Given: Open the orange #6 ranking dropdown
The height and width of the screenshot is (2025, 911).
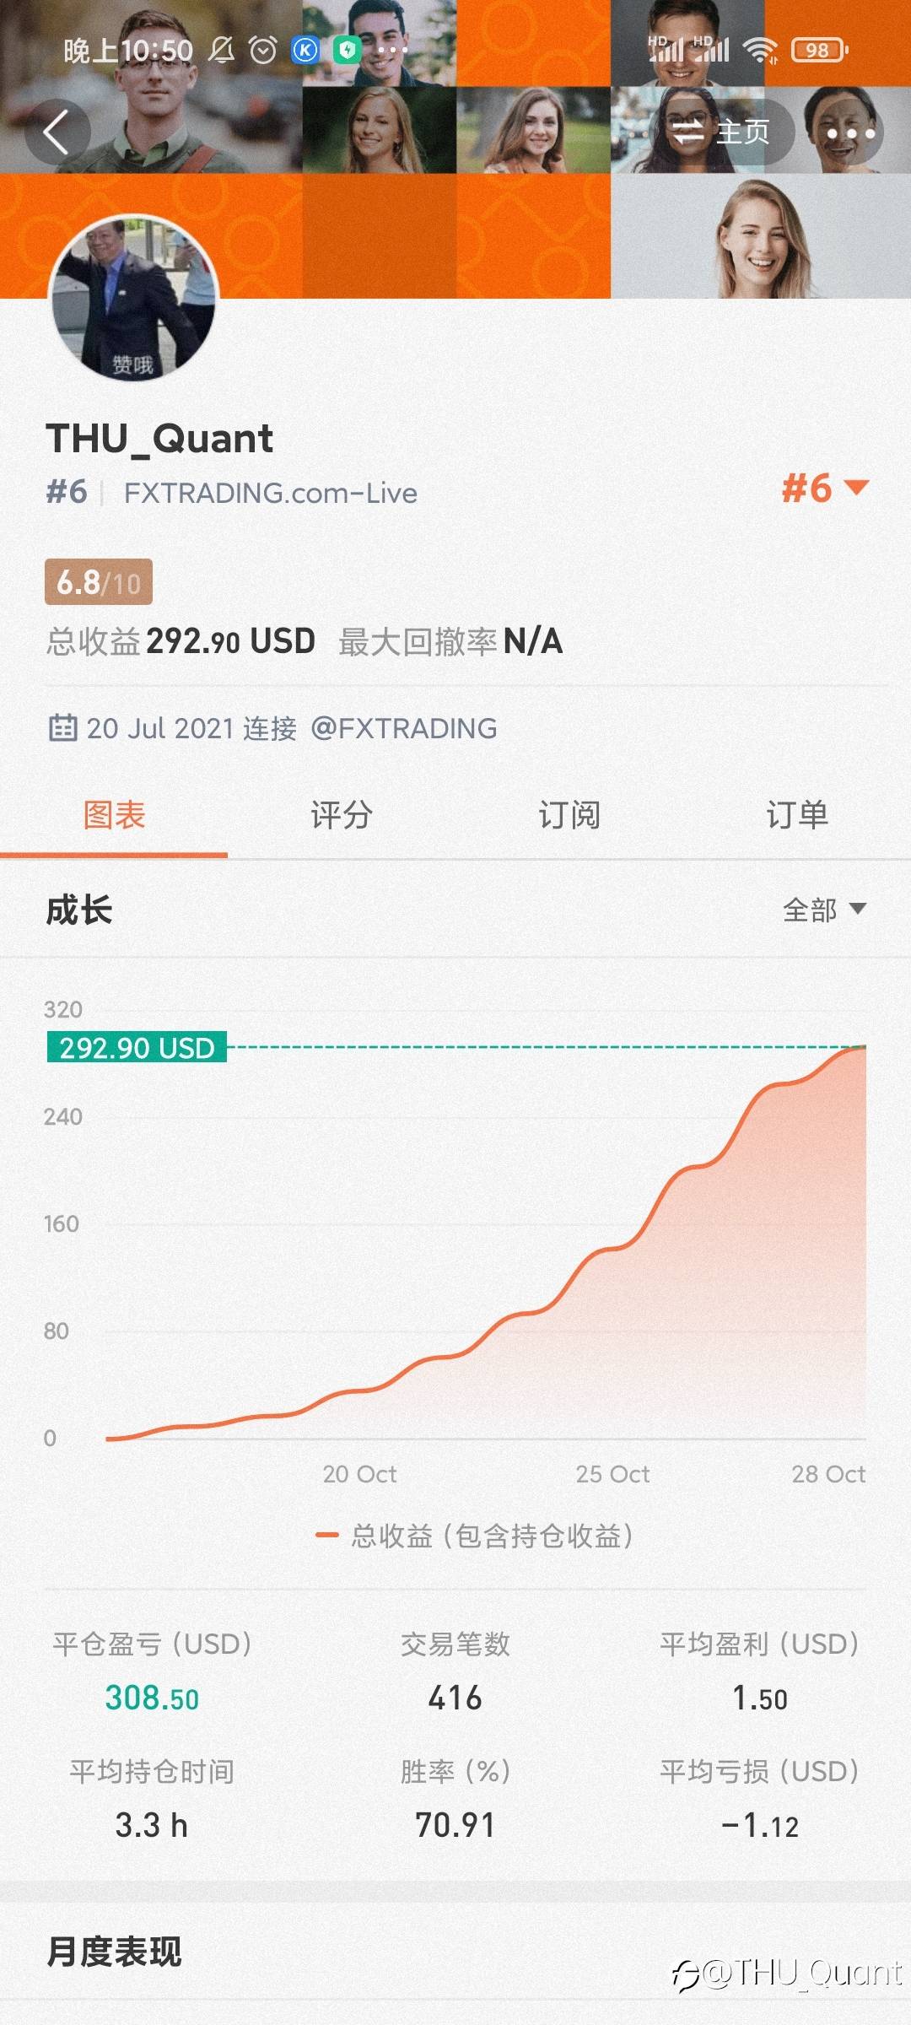Looking at the screenshot, I should pyautogui.click(x=824, y=489).
